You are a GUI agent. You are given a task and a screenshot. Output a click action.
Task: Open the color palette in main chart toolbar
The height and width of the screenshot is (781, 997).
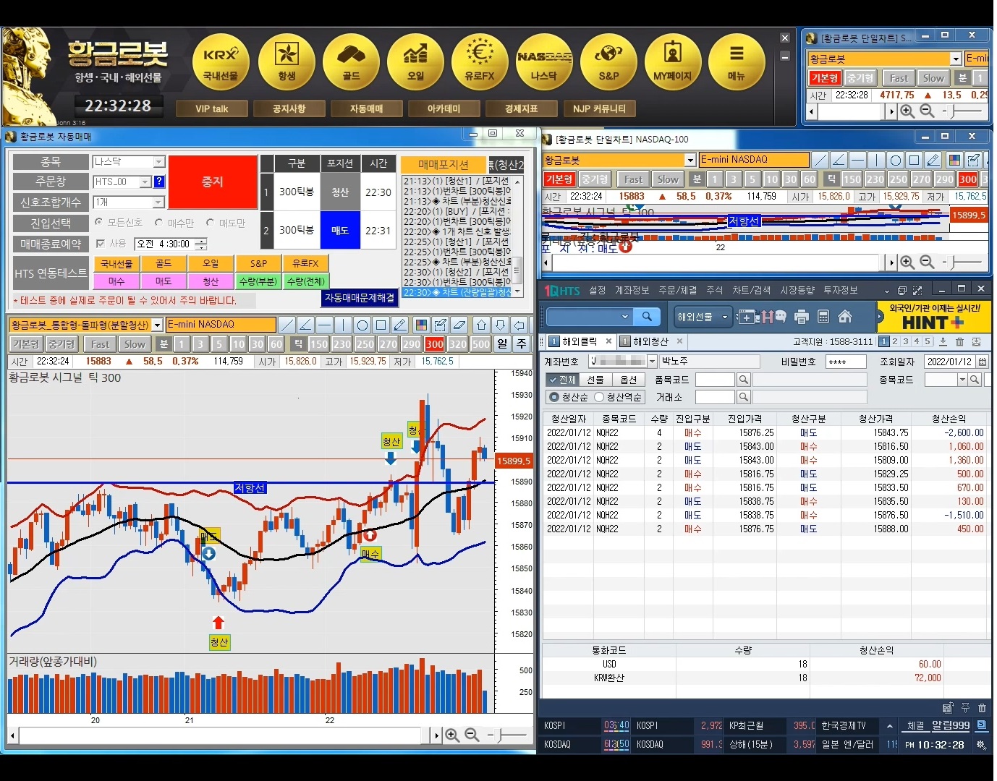tap(421, 325)
